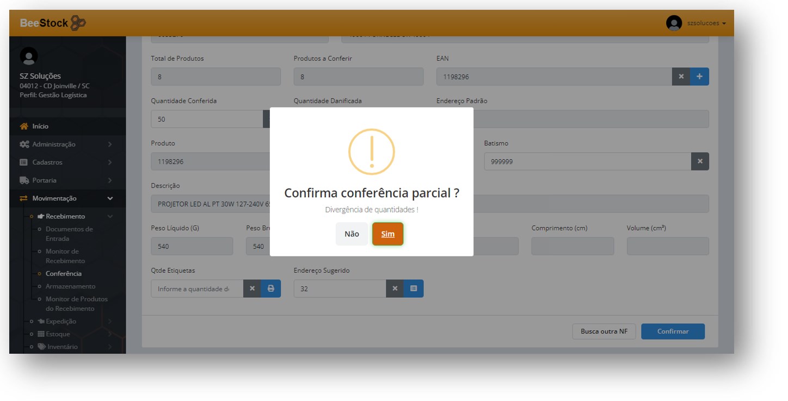Clear the Batismo field with X icon
The image size is (788, 401).
700,161
